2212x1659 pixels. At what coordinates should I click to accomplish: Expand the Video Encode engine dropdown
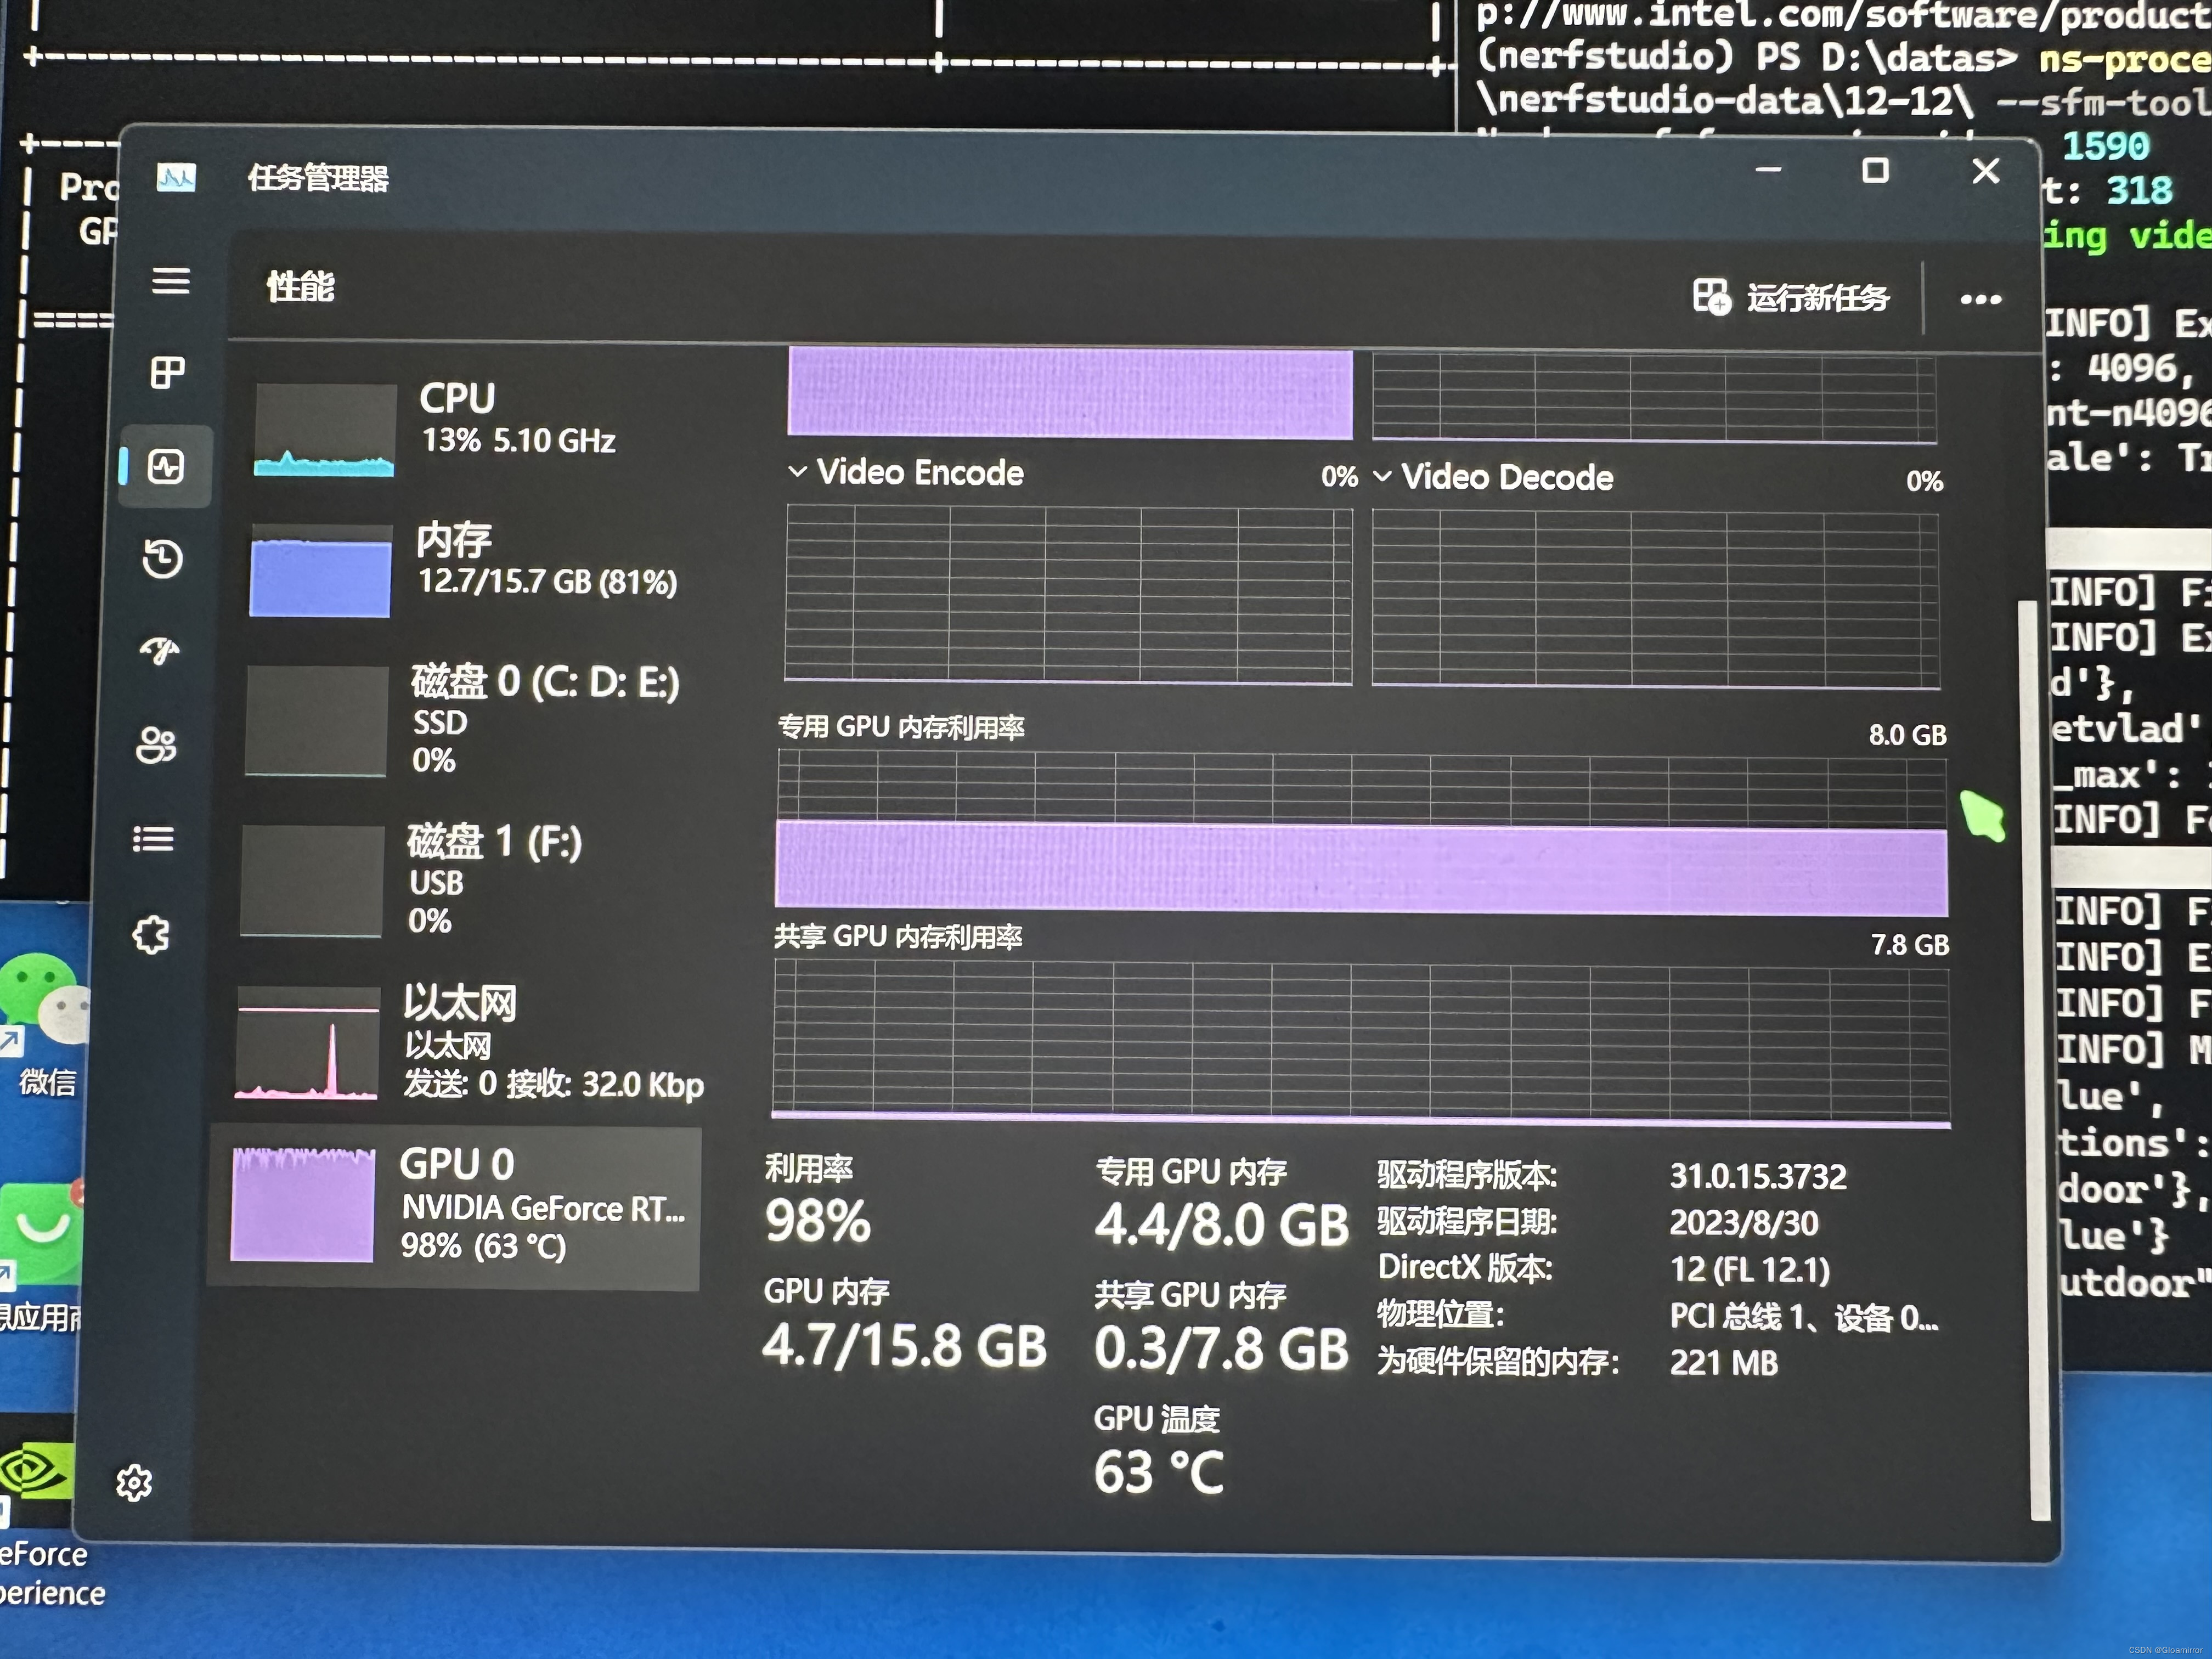[797, 472]
